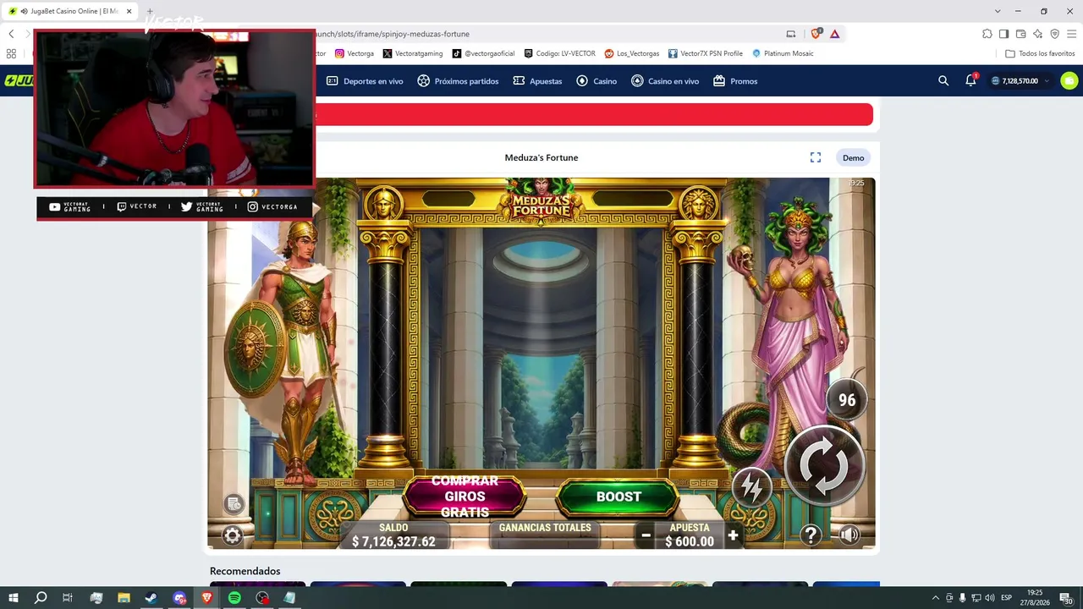
Task: Open the Windows notification center
Action: coord(1065,598)
